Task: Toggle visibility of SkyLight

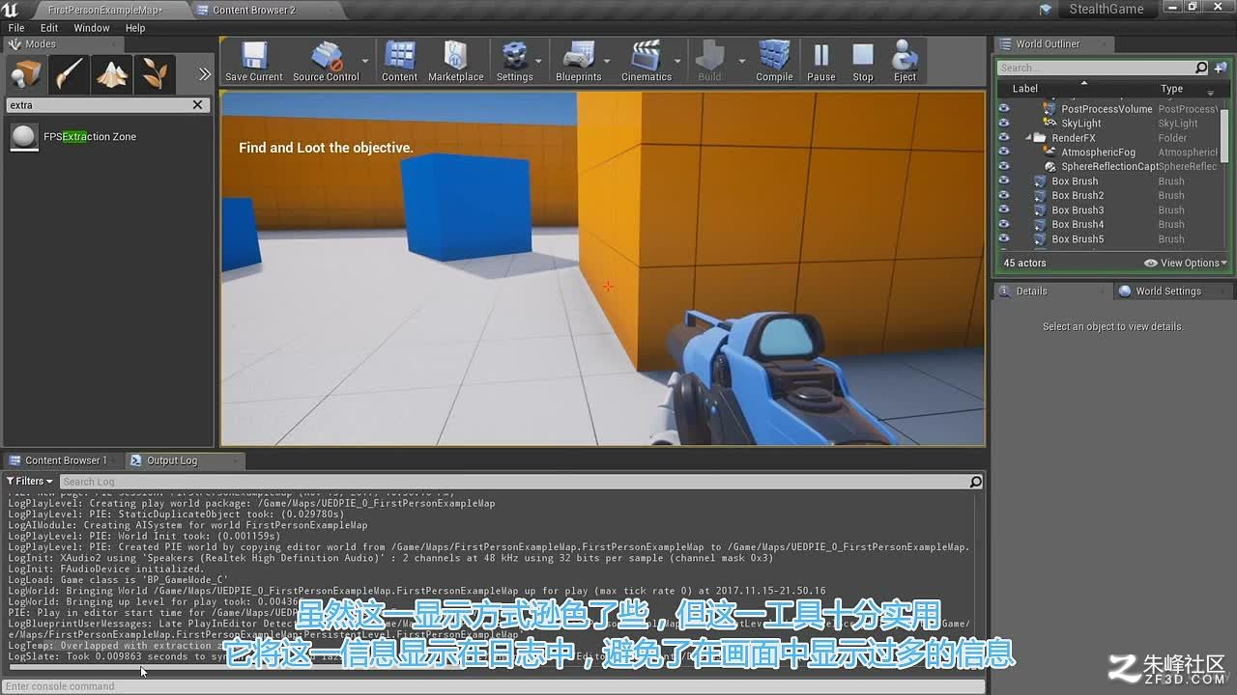Action: 1004,124
